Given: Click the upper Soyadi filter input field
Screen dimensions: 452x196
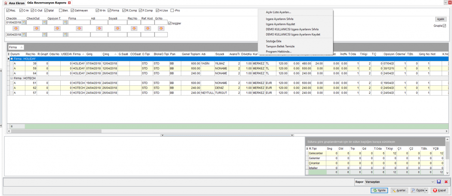Looking at the screenshot, I should click(118, 22).
